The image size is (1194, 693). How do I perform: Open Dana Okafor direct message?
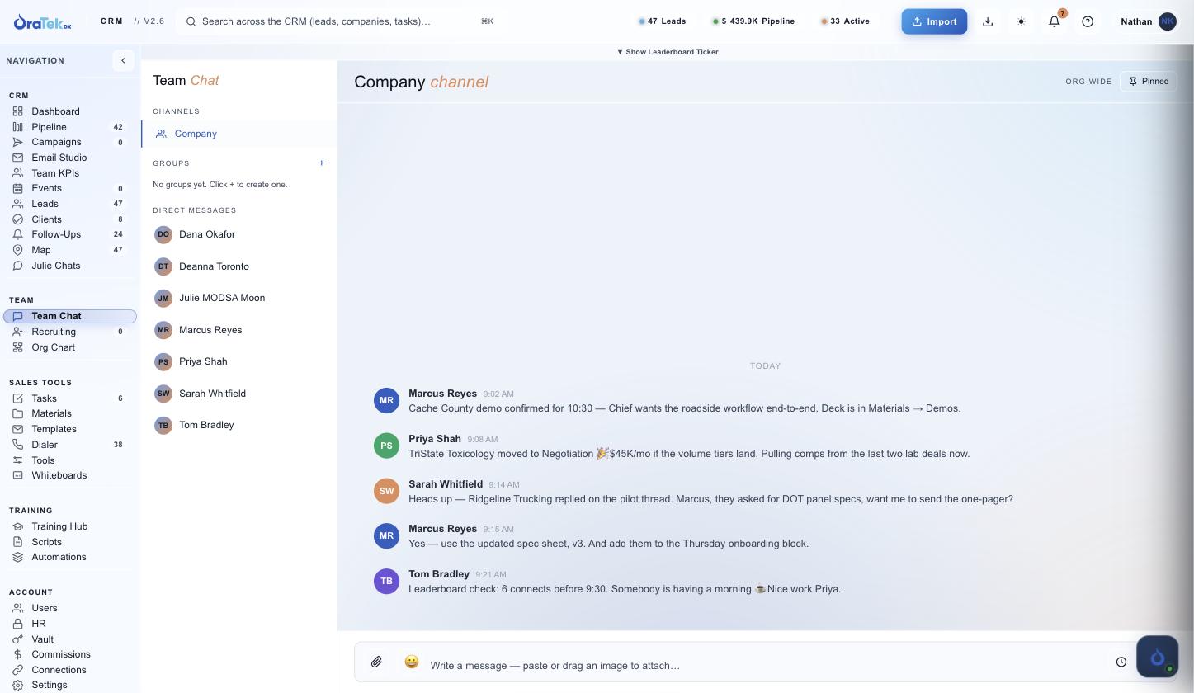pos(239,234)
